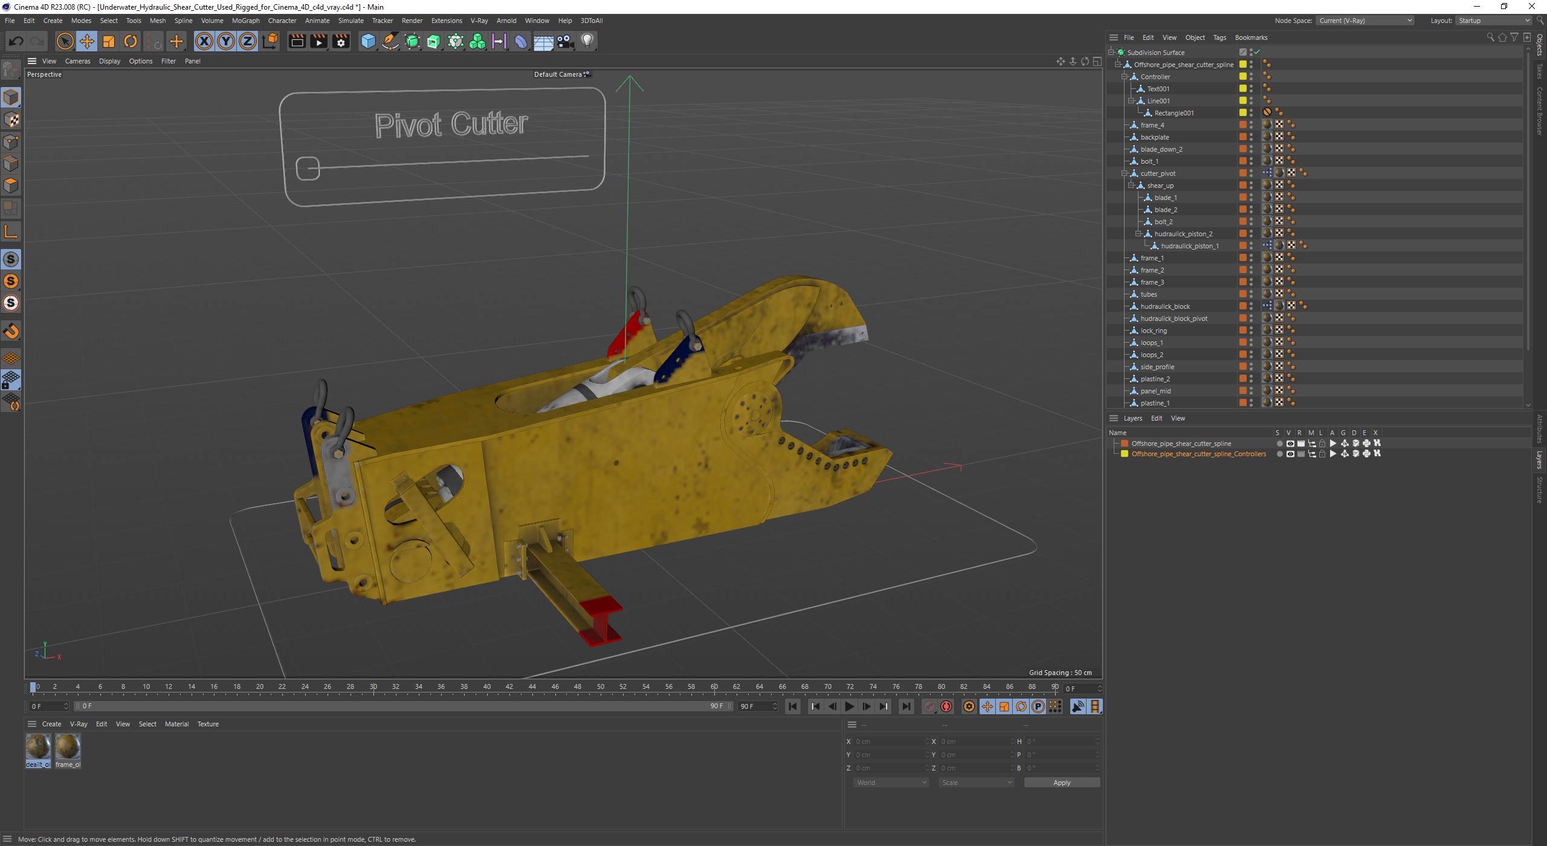Play the animation forward
Screen dimensions: 1547x846
pyautogui.click(x=850, y=706)
